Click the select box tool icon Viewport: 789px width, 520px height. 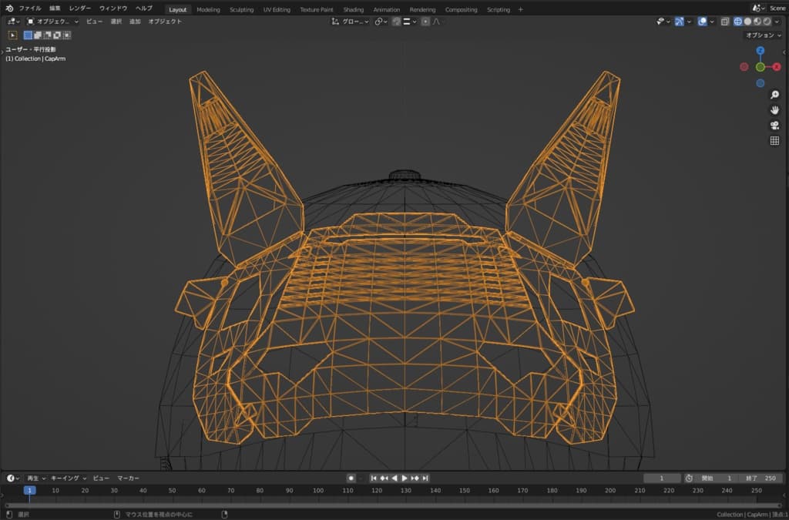click(x=13, y=35)
